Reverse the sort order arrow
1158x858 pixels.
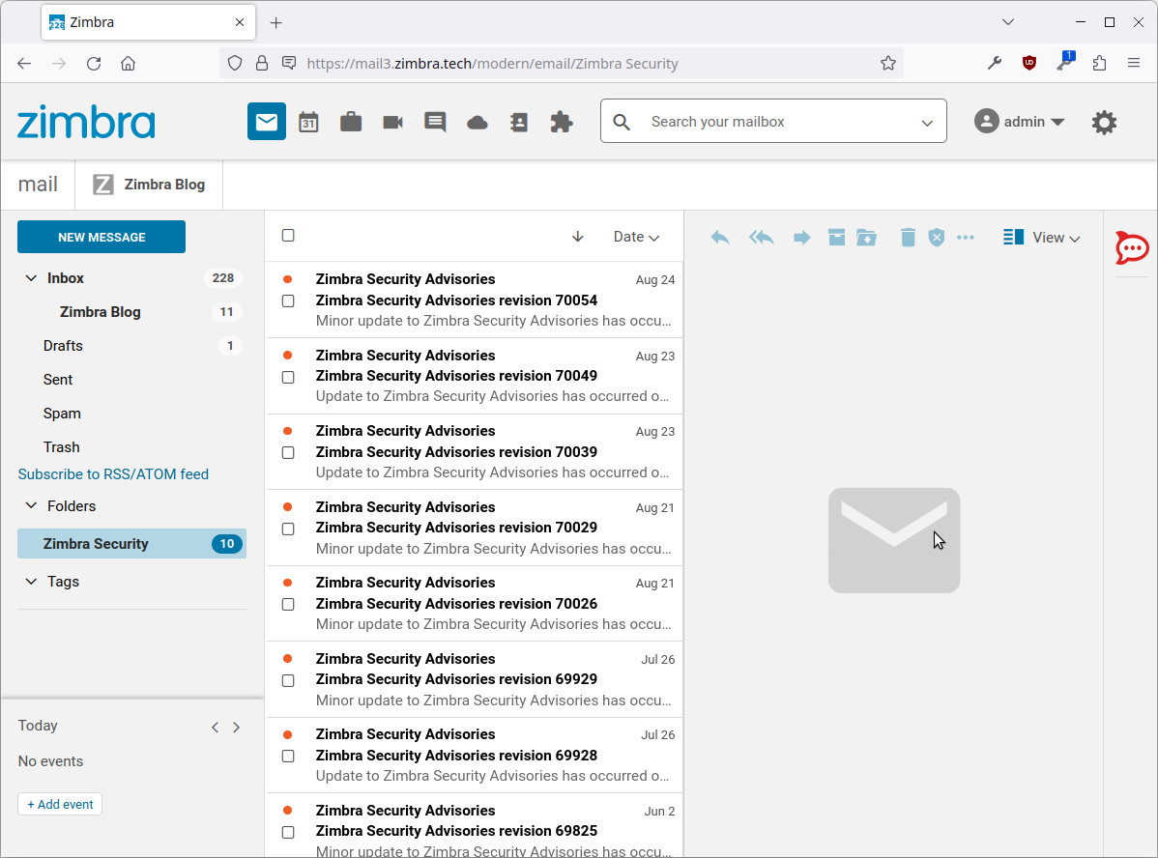tap(577, 237)
